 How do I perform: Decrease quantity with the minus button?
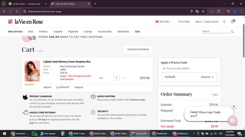[109, 78]
